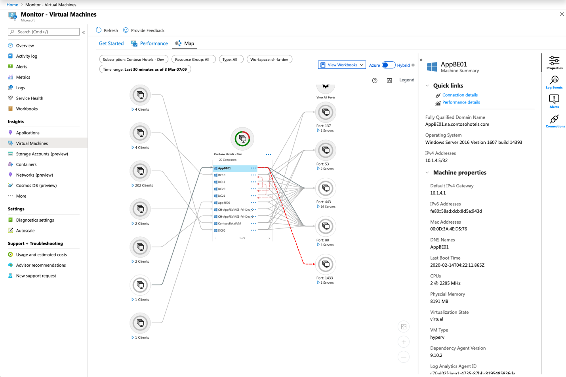
Task: Open Cosmos DB (preview) insights
Action: click(36, 185)
